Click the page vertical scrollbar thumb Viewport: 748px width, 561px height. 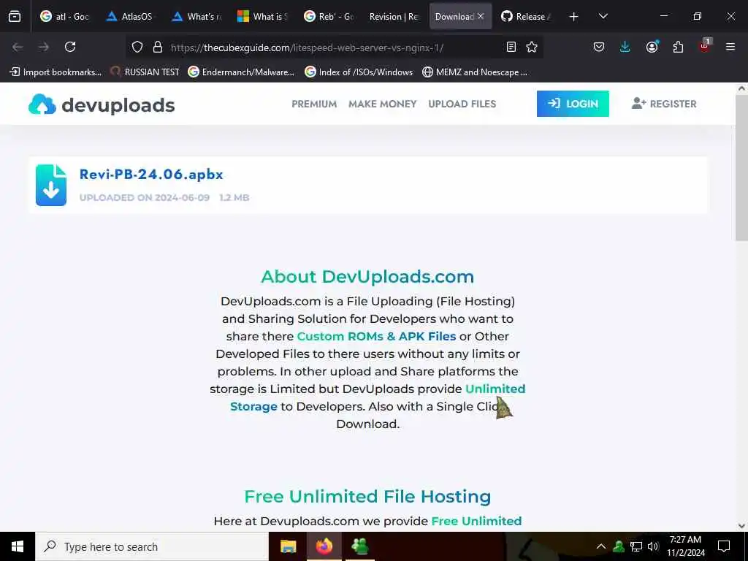click(742, 169)
